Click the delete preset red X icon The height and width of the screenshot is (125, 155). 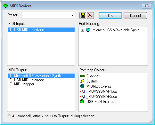(90, 16)
